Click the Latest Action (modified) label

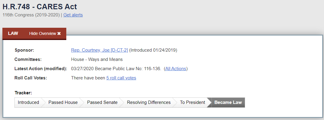[41, 69]
